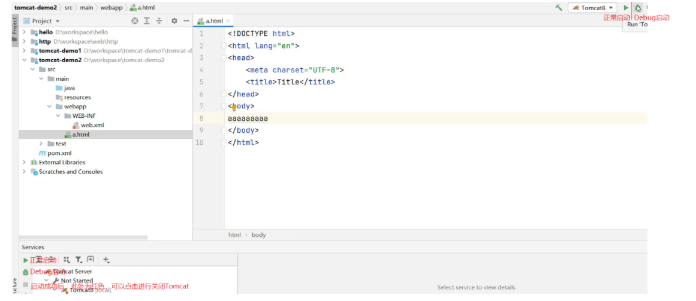Viewport: 696px width, 301px height.
Task: Click body in the editor bottom breadcrumb
Action: [x=259, y=235]
